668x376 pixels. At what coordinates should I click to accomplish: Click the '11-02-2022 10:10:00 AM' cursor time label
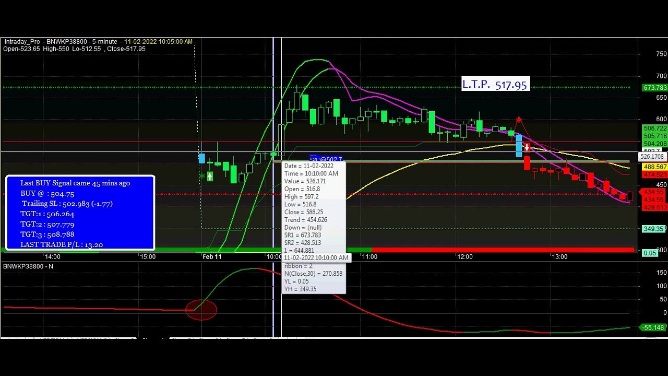(x=316, y=258)
